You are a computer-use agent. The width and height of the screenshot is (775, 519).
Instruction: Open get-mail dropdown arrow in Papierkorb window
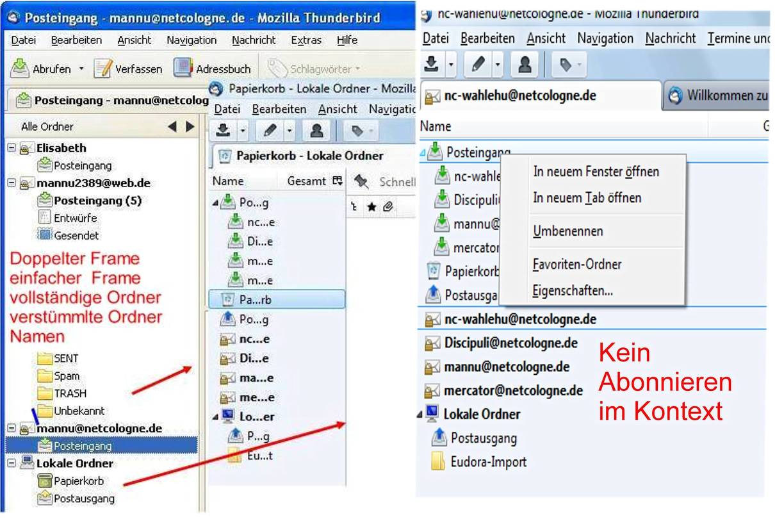click(243, 131)
